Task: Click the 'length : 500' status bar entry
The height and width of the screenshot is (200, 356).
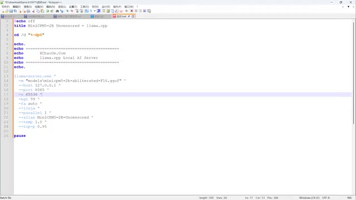Action: (x=206, y=198)
